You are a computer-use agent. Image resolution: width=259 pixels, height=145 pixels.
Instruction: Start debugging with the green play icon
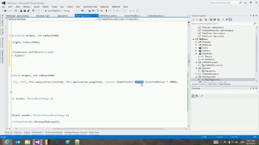tap(46, 11)
